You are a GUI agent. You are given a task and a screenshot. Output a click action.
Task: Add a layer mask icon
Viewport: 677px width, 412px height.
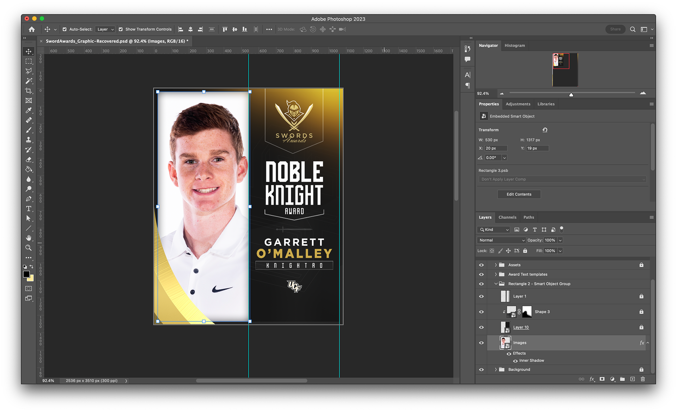click(x=602, y=379)
